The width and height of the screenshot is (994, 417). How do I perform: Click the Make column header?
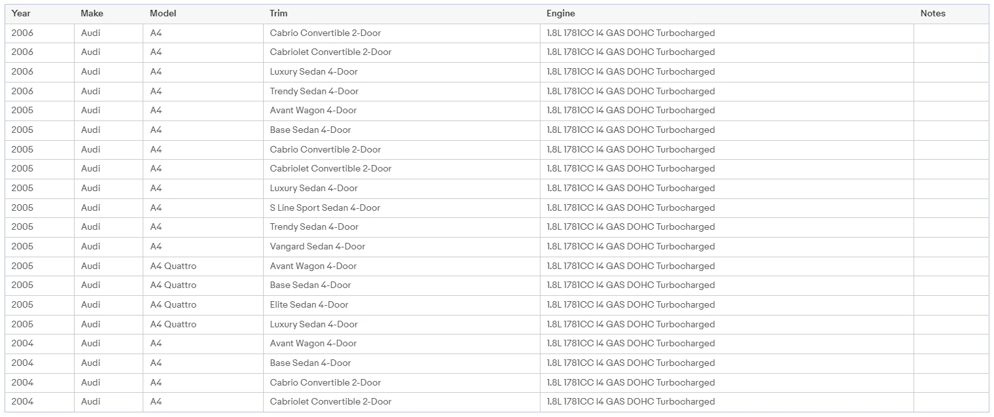click(x=92, y=13)
